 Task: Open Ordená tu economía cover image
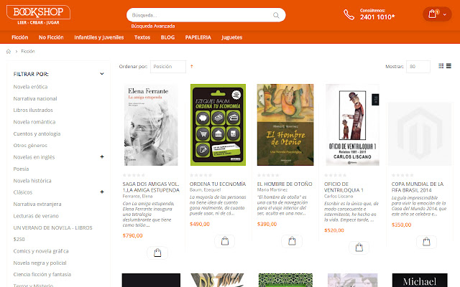[218, 125]
